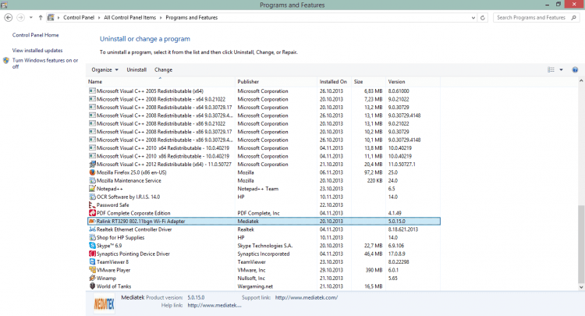
Task: Click the Password Safe icon
Action: (x=92, y=205)
